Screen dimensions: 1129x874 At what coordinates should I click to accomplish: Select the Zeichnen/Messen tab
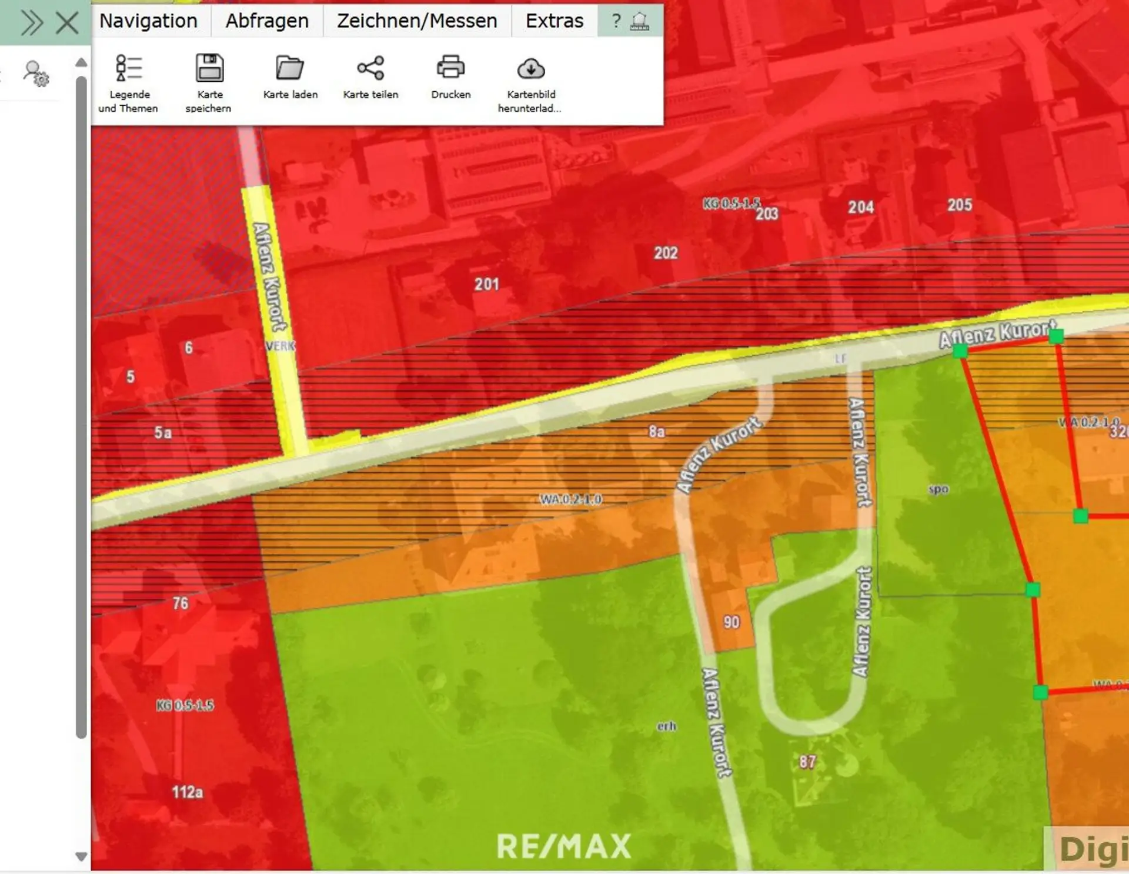(416, 21)
